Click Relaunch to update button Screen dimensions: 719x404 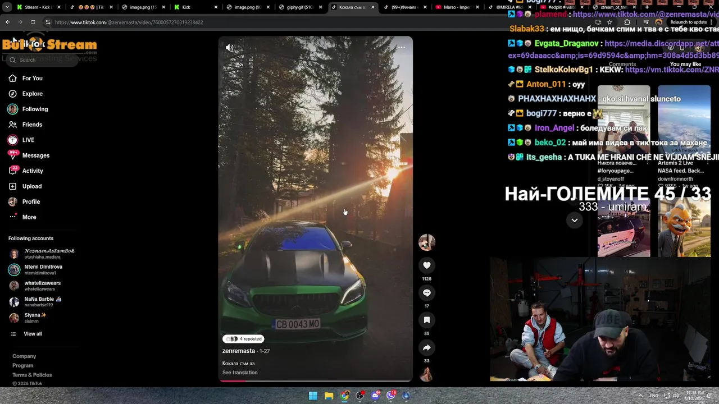(x=689, y=22)
